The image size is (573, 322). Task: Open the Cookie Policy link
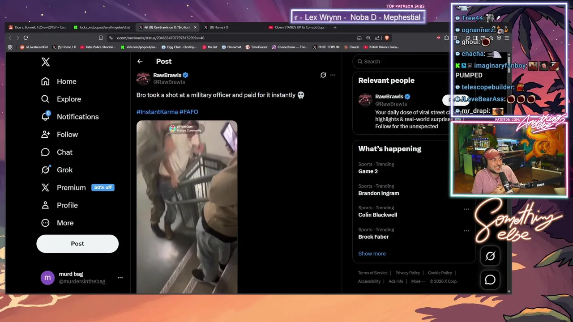pos(440,273)
